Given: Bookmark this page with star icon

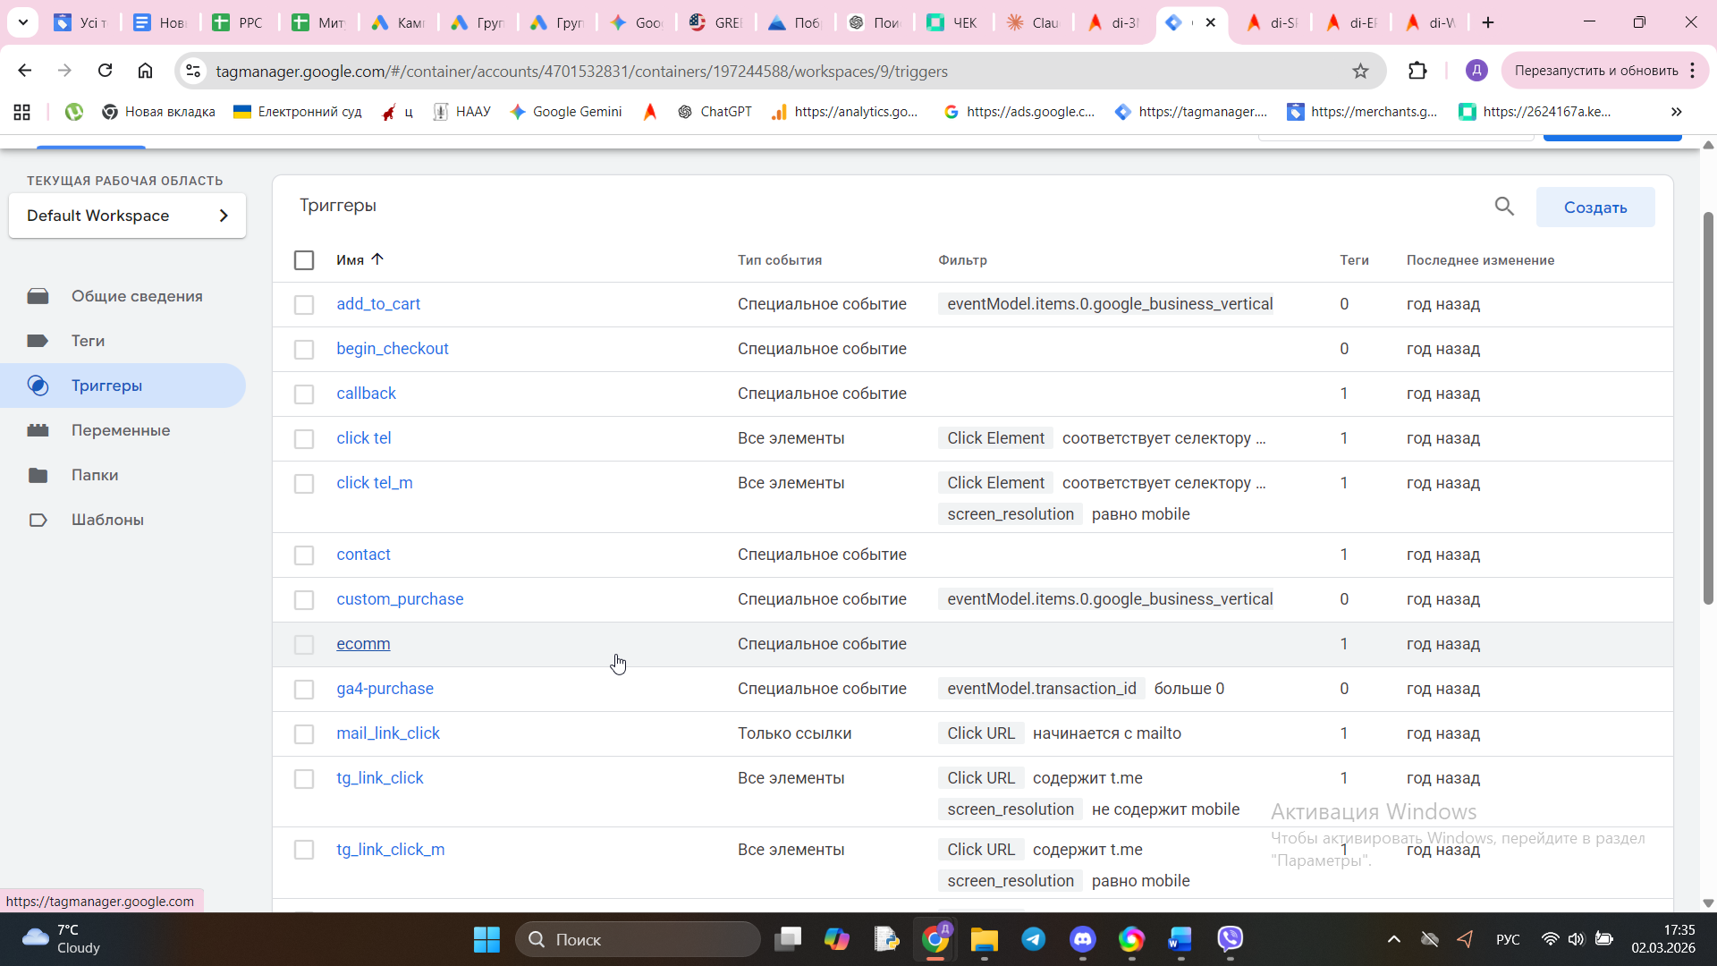Looking at the screenshot, I should (x=1360, y=71).
